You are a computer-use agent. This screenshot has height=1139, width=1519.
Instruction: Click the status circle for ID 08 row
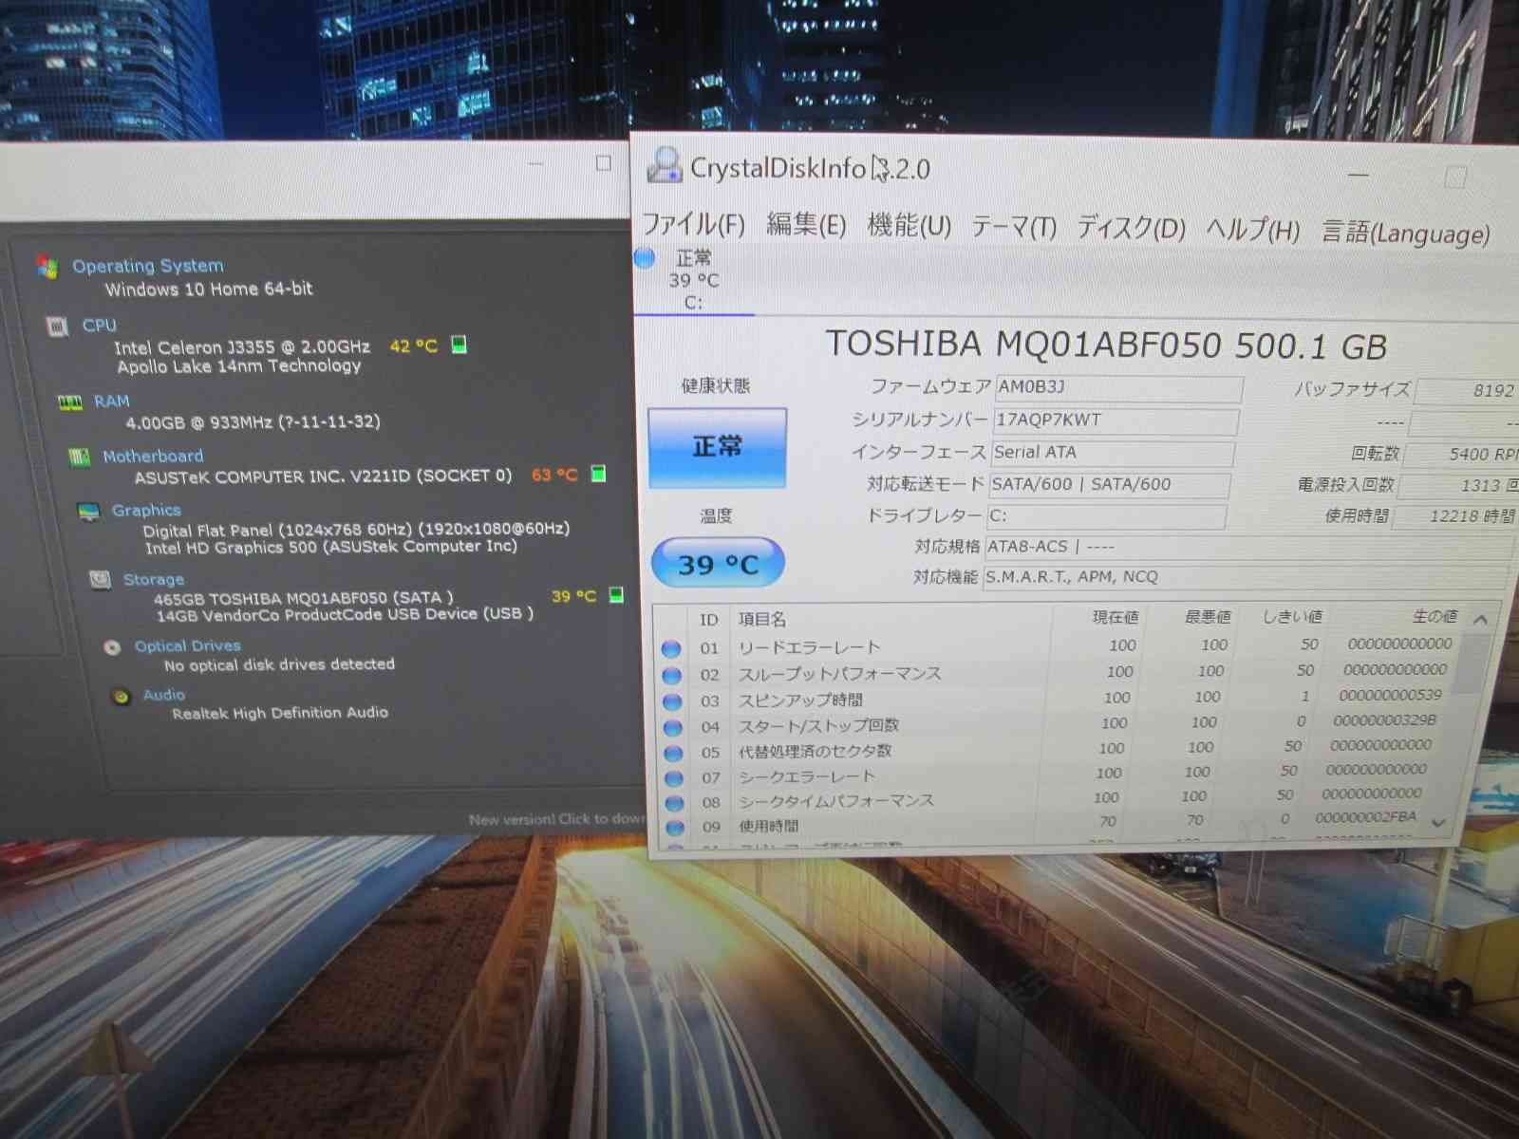point(674,803)
